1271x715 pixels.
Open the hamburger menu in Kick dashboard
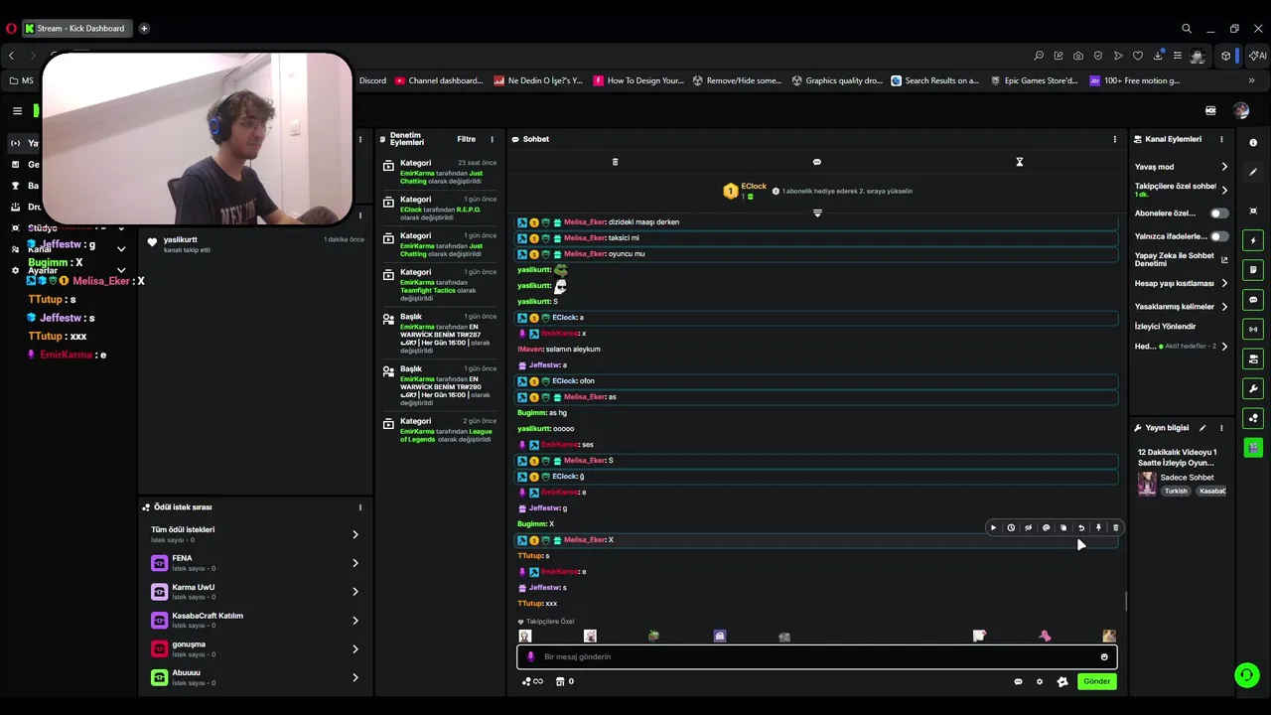17,111
